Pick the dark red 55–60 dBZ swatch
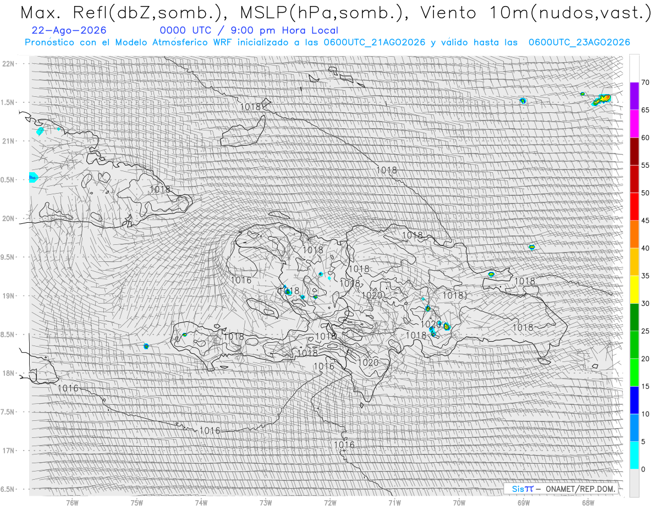Screen dimensions: 660x510 [634, 151]
